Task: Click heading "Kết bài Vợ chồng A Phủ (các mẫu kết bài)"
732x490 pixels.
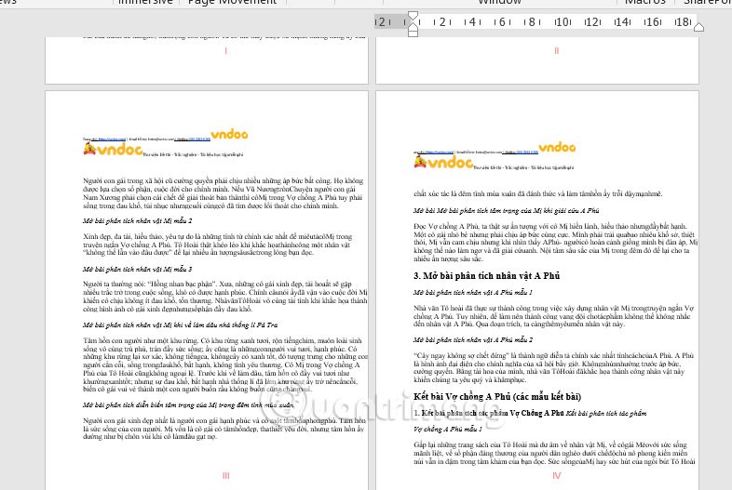Action: click(x=497, y=397)
